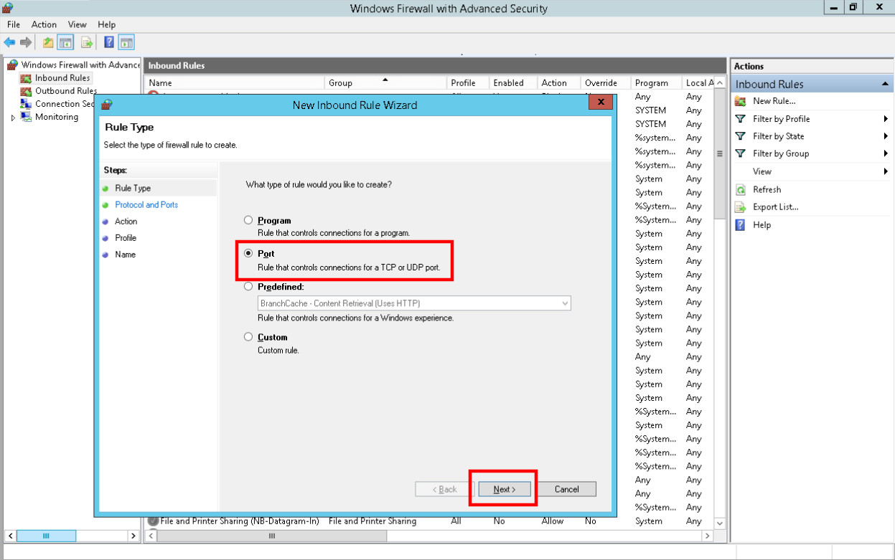Click the Next button in the wizard

coord(505,489)
